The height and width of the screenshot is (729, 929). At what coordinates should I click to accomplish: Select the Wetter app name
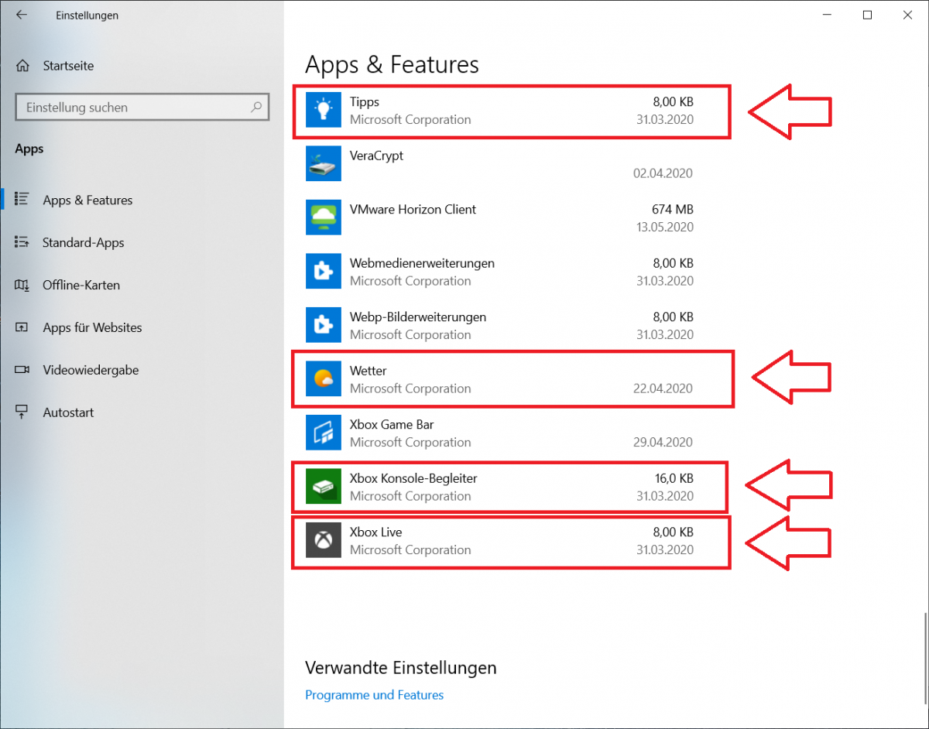coord(369,371)
